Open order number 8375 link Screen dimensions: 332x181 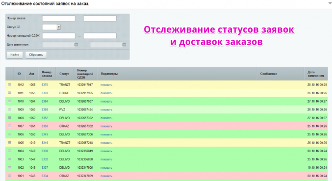[45, 85]
